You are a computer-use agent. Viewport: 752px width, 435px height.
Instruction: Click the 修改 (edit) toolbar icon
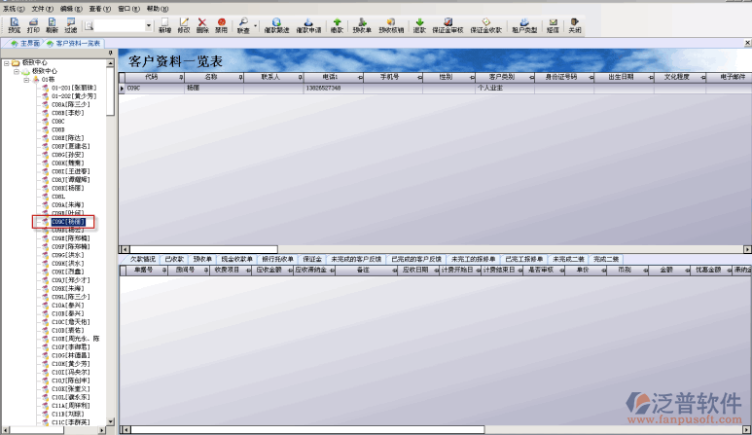(x=184, y=22)
